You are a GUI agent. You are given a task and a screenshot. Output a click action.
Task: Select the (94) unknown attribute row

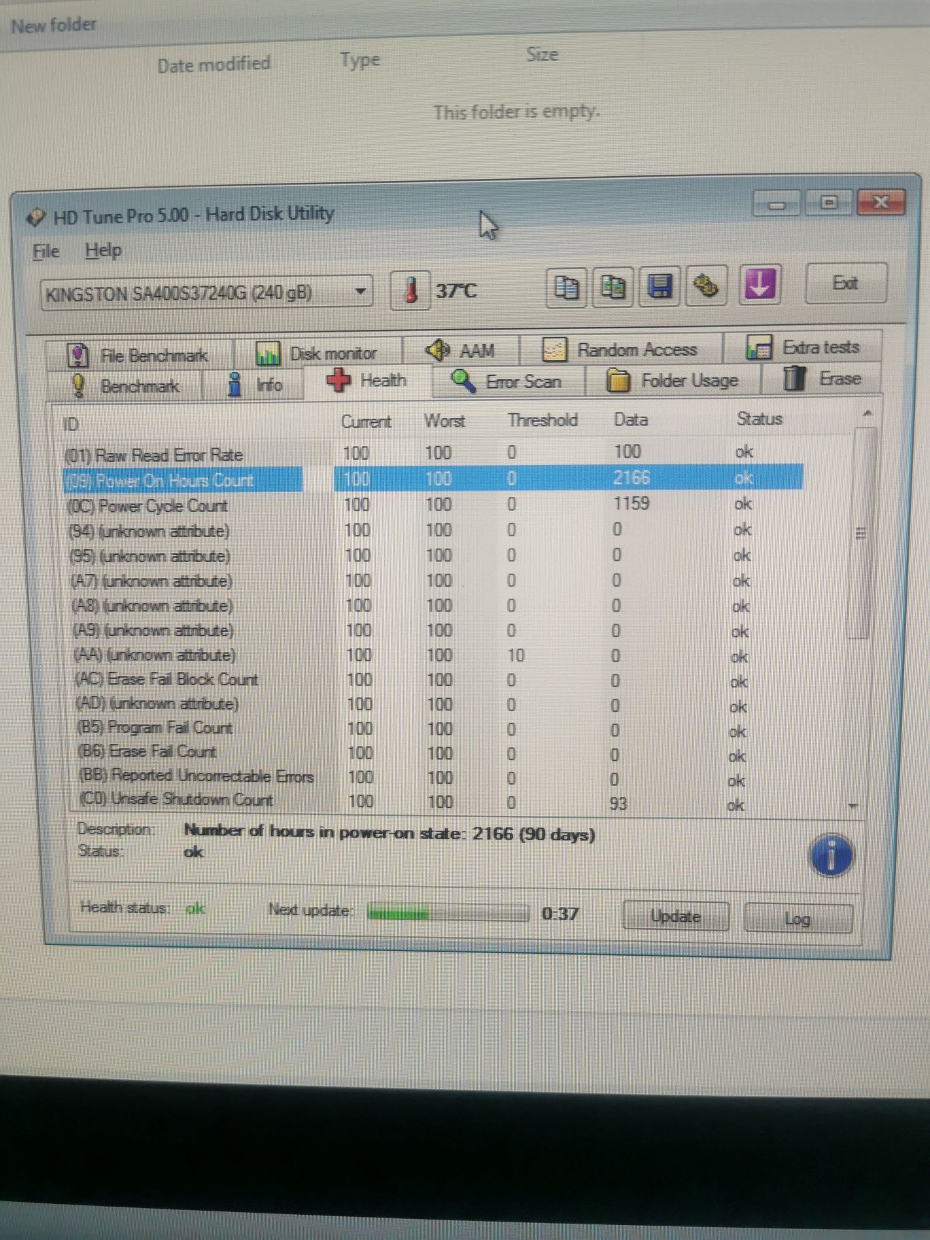pos(434,530)
